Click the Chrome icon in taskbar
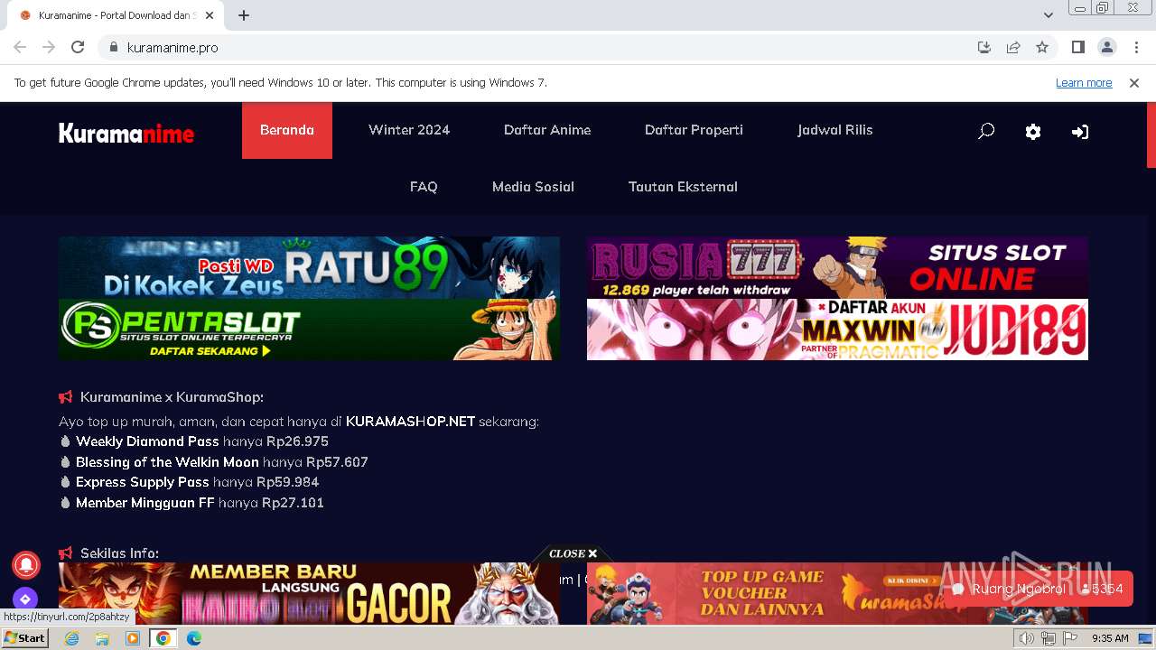The width and height of the screenshot is (1156, 650). point(163,638)
